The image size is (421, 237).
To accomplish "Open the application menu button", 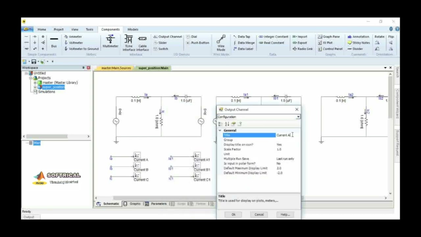I will (28, 29).
